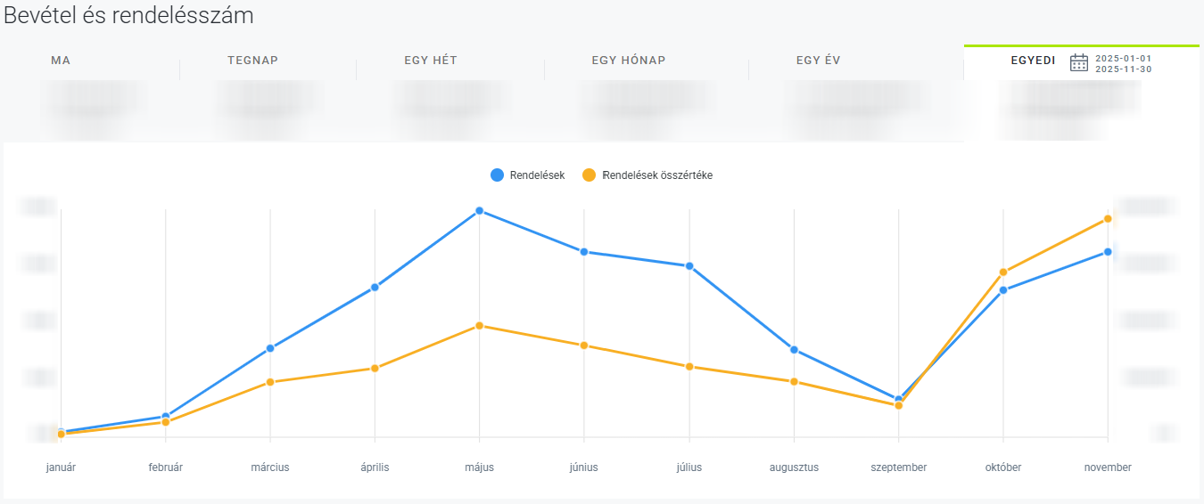Click the orange november data point
This screenshot has height=504, width=1204.
tap(1108, 219)
